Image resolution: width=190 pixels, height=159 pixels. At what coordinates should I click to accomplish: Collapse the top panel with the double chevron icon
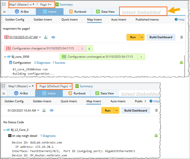tap(4, 12)
